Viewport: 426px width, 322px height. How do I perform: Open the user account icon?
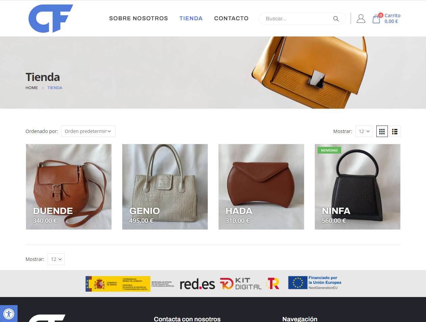tap(361, 19)
